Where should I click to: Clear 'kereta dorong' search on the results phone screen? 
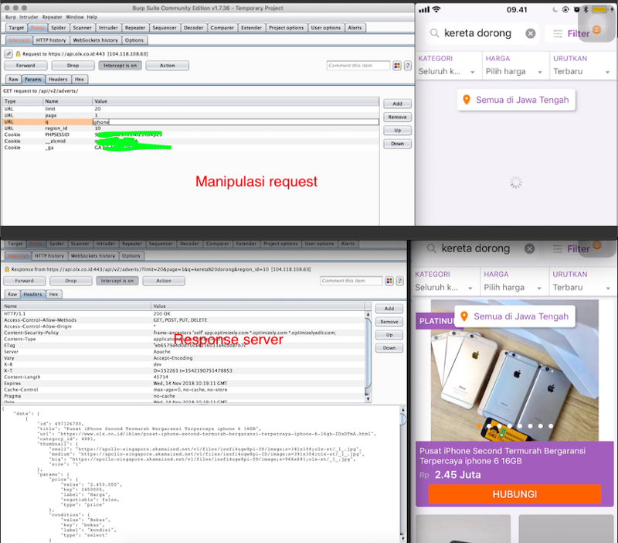pos(529,248)
